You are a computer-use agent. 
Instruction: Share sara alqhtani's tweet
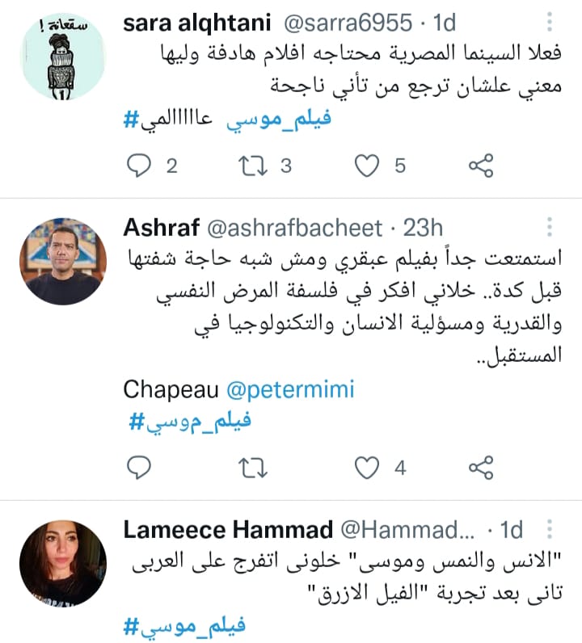click(481, 166)
